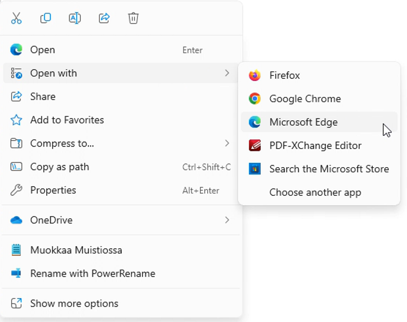
Task: Open with PDF-XChange Editor
Action: [315, 146]
